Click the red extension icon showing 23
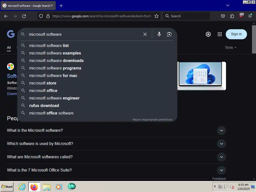Viewport: 256px width, 192px height. (x=241, y=15)
